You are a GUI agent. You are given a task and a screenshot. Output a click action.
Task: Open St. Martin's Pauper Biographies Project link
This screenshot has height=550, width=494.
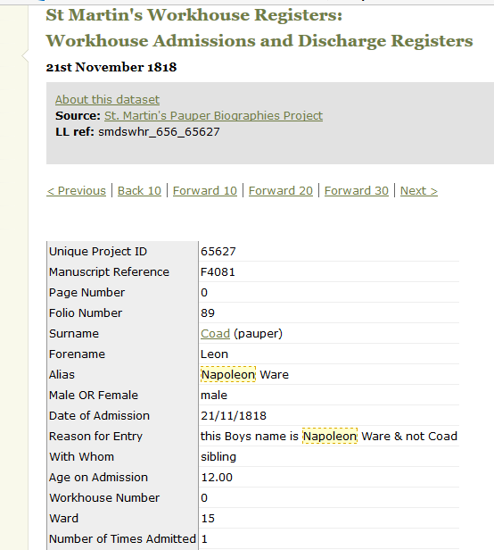pyautogui.click(x=213, y=116)
